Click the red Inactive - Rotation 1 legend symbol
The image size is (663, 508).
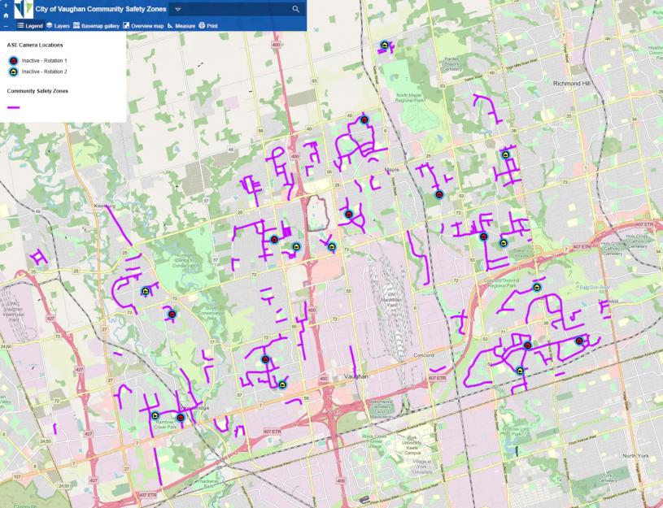[x=13, y=61]
